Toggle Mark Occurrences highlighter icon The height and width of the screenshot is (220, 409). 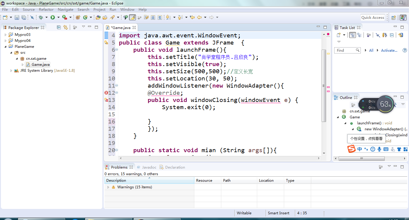[x=132, y=17]
